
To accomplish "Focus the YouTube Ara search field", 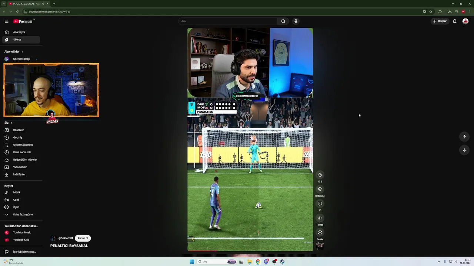I will click(228, 21).
